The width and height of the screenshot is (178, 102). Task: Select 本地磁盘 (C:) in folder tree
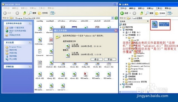point(134,35)
